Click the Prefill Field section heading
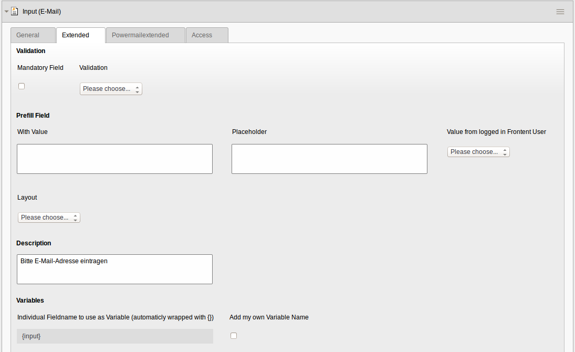The image size is (575, 352). [x=33, y=115]
